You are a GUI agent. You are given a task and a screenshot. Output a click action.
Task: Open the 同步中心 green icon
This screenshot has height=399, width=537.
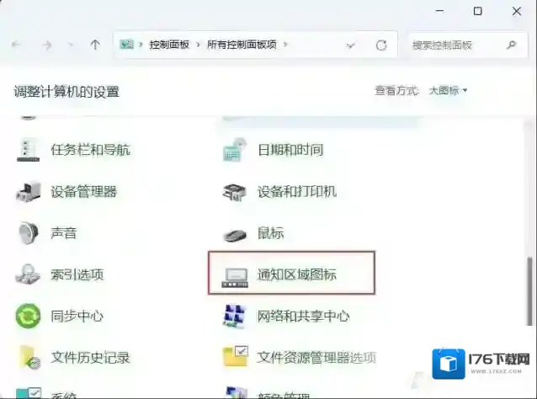[28, 316]
